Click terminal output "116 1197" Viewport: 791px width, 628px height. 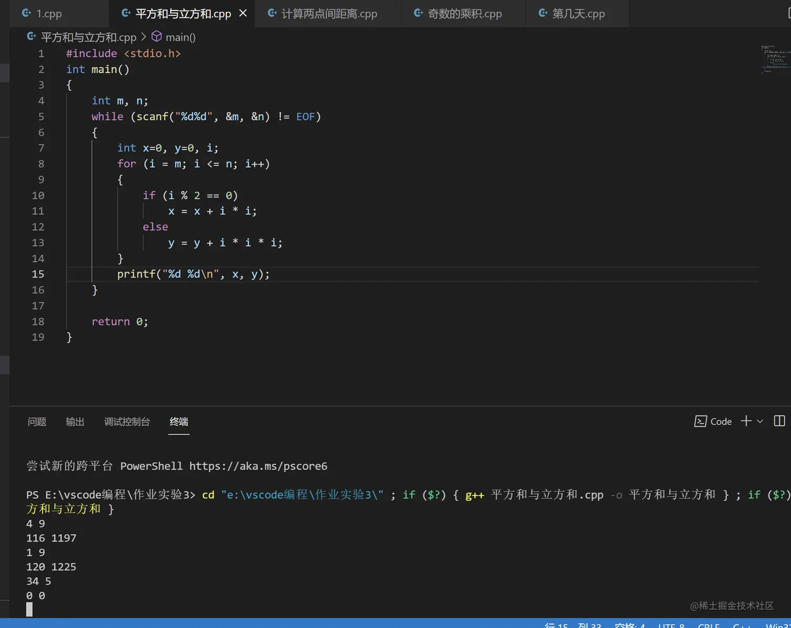pyautogui.click(x=51, y=538)
